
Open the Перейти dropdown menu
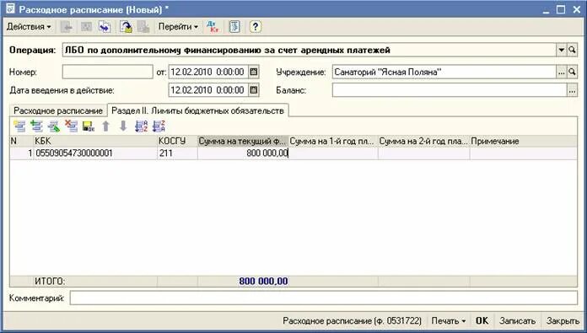coord(178,27)
